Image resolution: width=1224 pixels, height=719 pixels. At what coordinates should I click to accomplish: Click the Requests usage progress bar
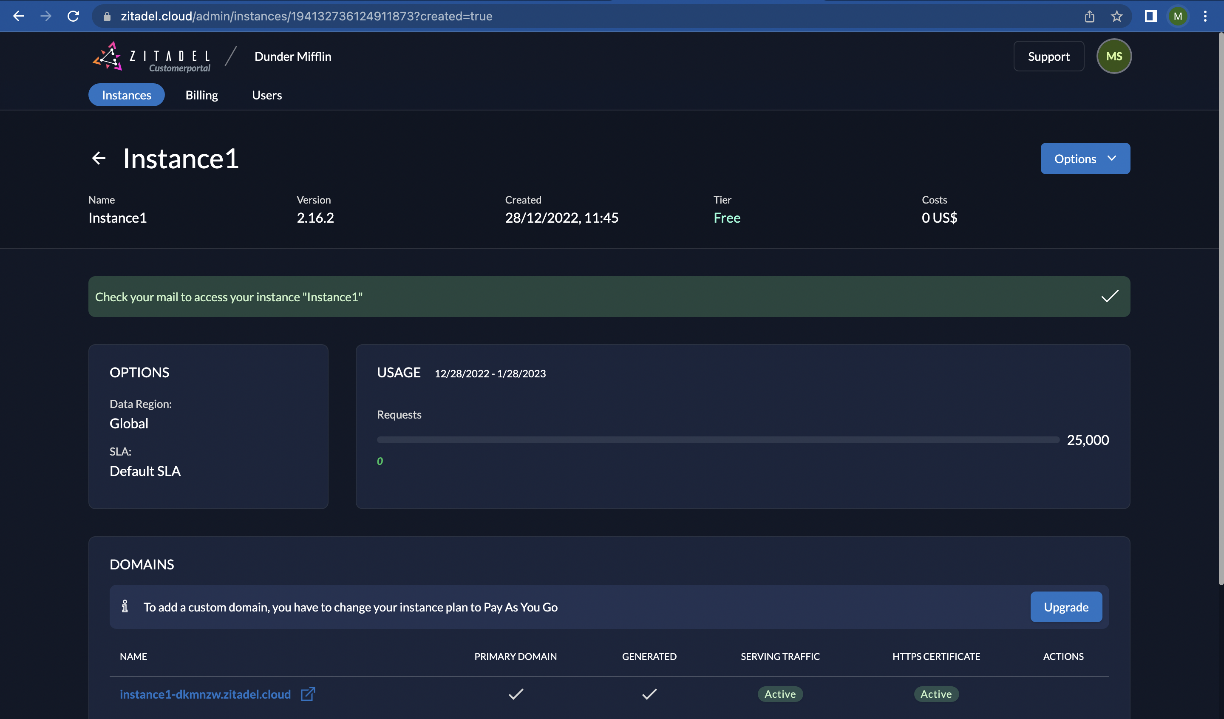tap(717, 440)
